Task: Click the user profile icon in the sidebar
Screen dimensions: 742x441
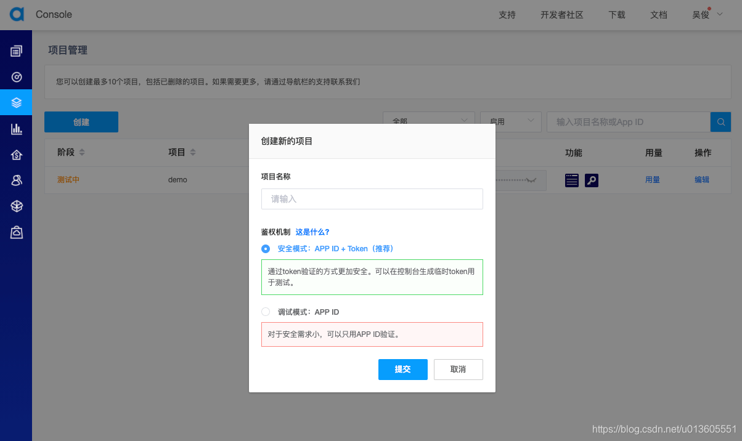Action: 16,180
